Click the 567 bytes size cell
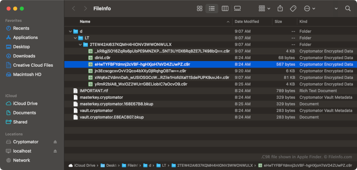The height and width of the screenshot is (170, 357). tap(286, 64)
